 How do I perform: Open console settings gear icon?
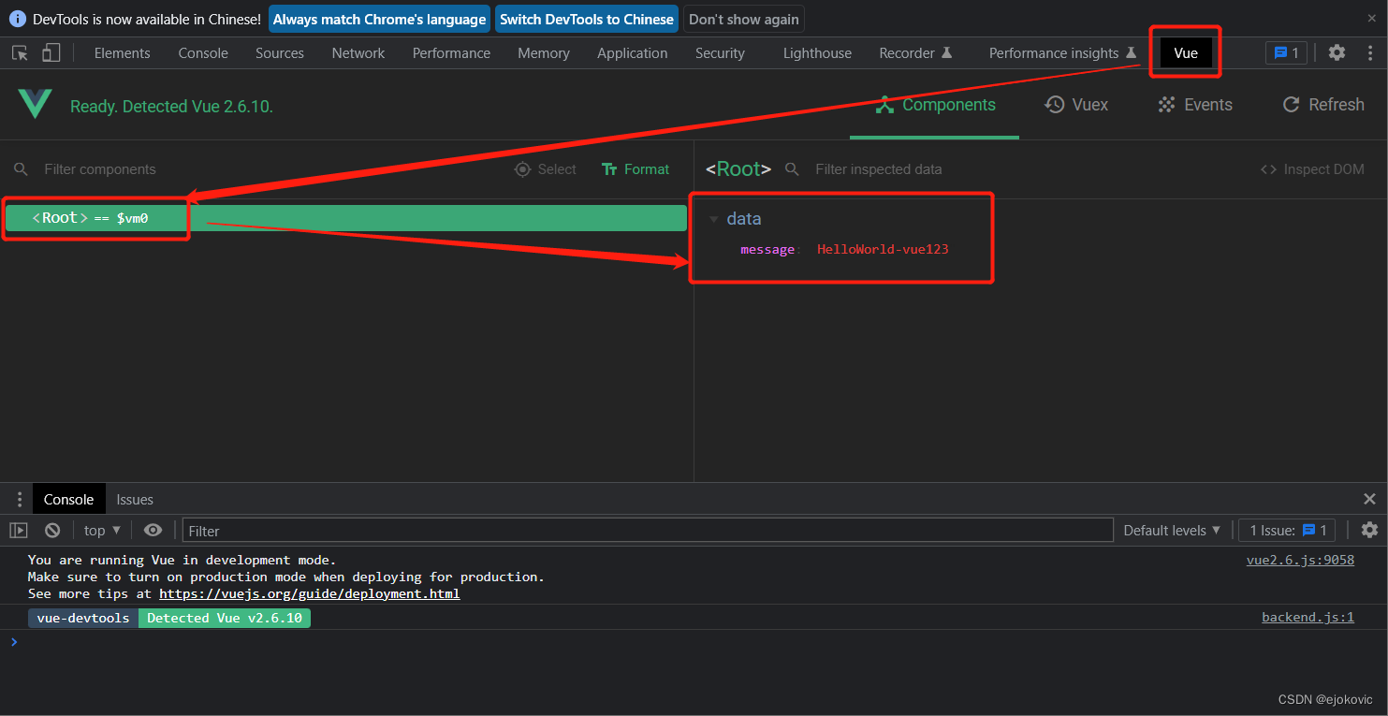point(1369,531)
